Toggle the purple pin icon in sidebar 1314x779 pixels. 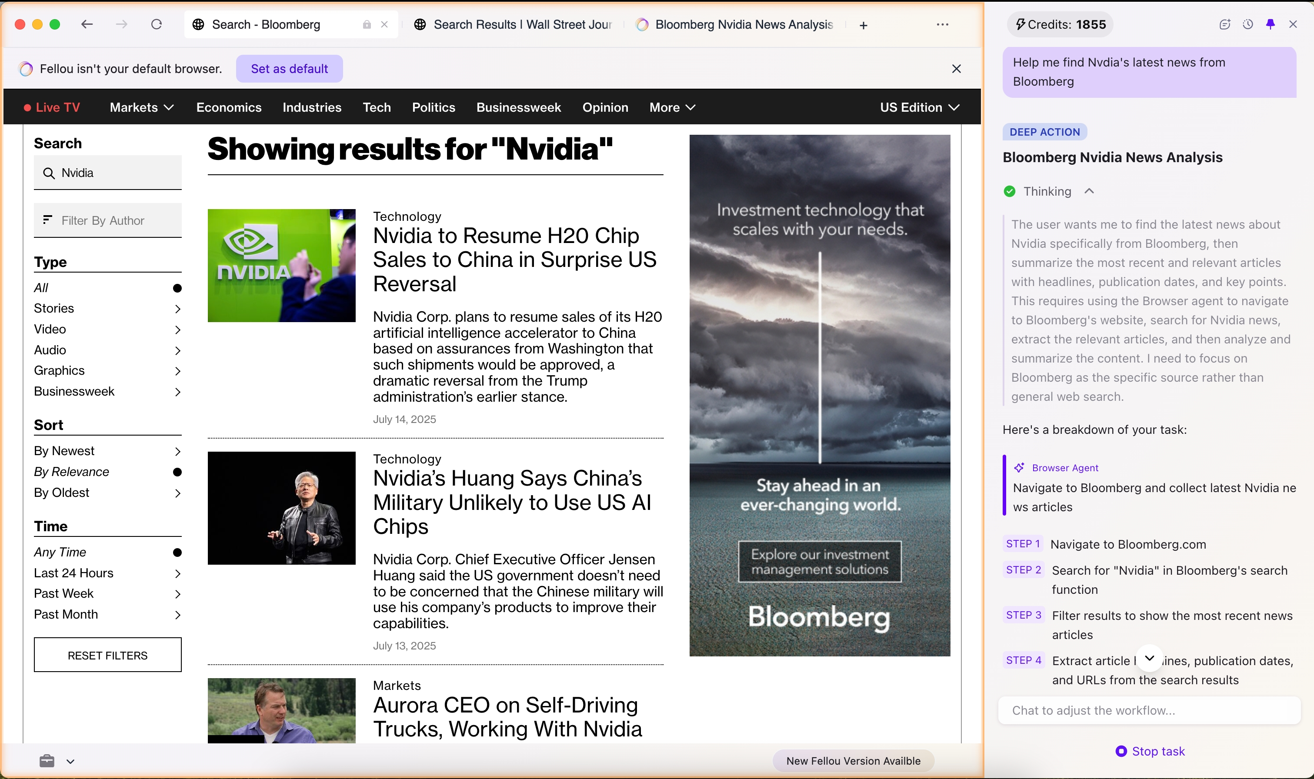point(1271,24)
